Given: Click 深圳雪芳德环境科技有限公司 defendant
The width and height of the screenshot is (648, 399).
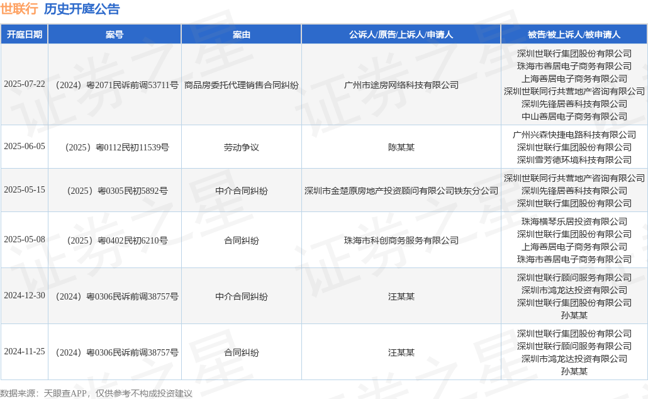Looking at the screenshot, I should click(x=574, y=160).
